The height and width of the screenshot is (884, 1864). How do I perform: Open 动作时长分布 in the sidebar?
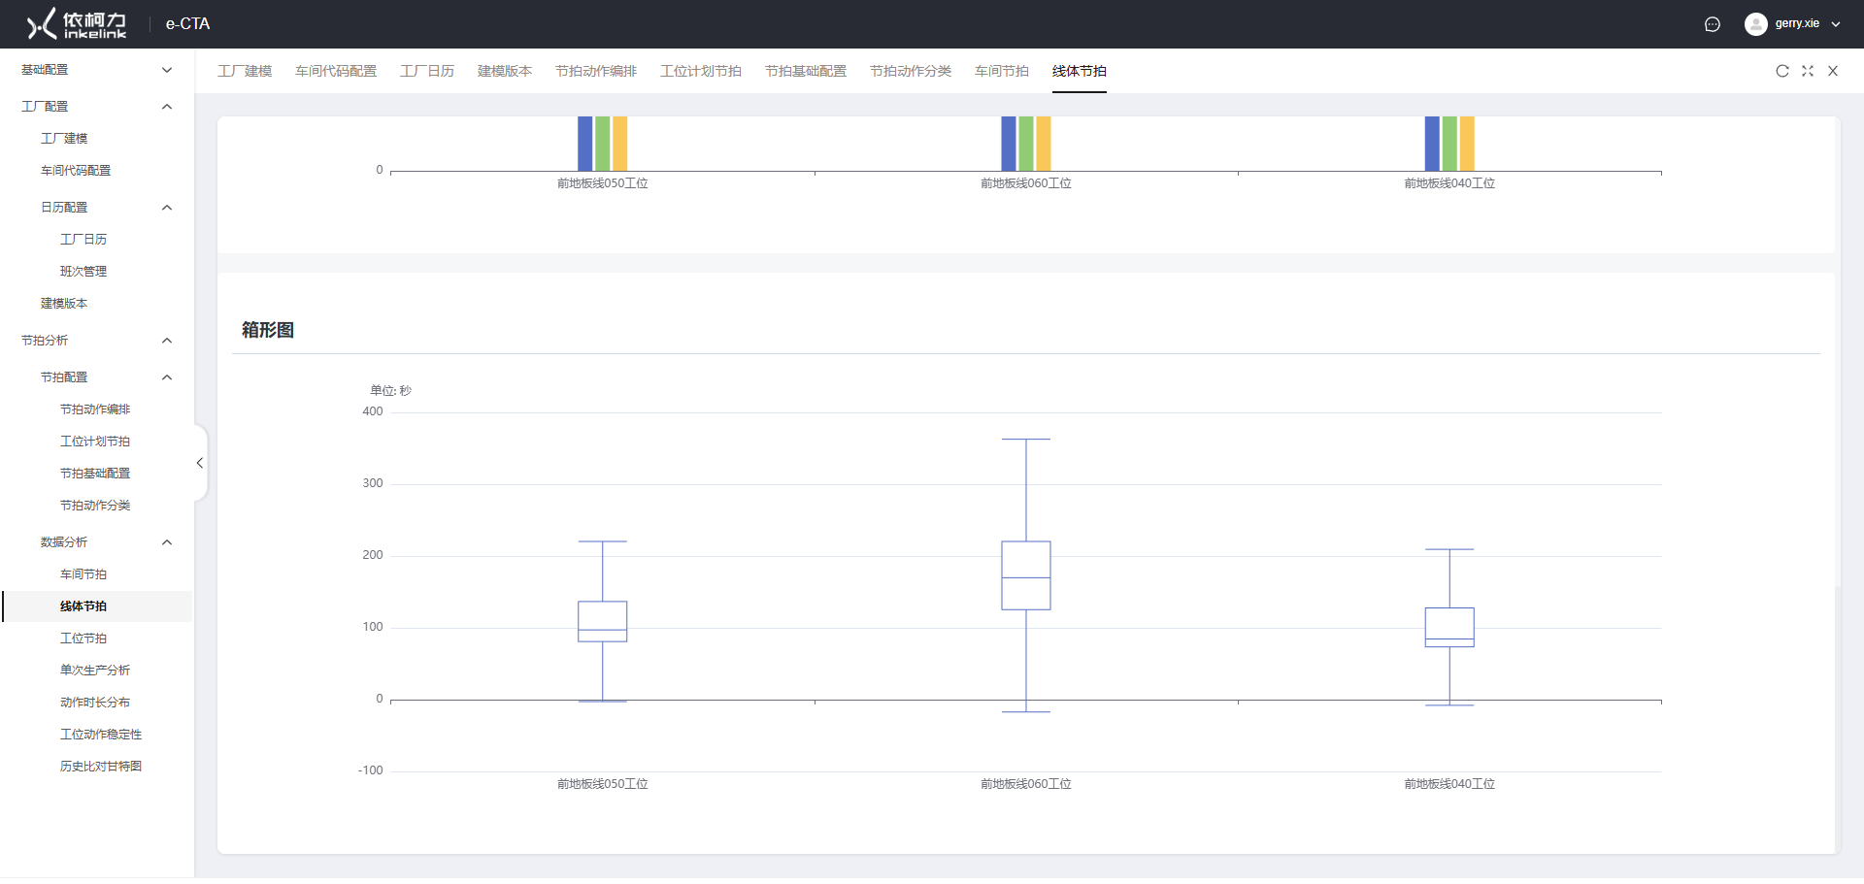click(x=95, y=703)
